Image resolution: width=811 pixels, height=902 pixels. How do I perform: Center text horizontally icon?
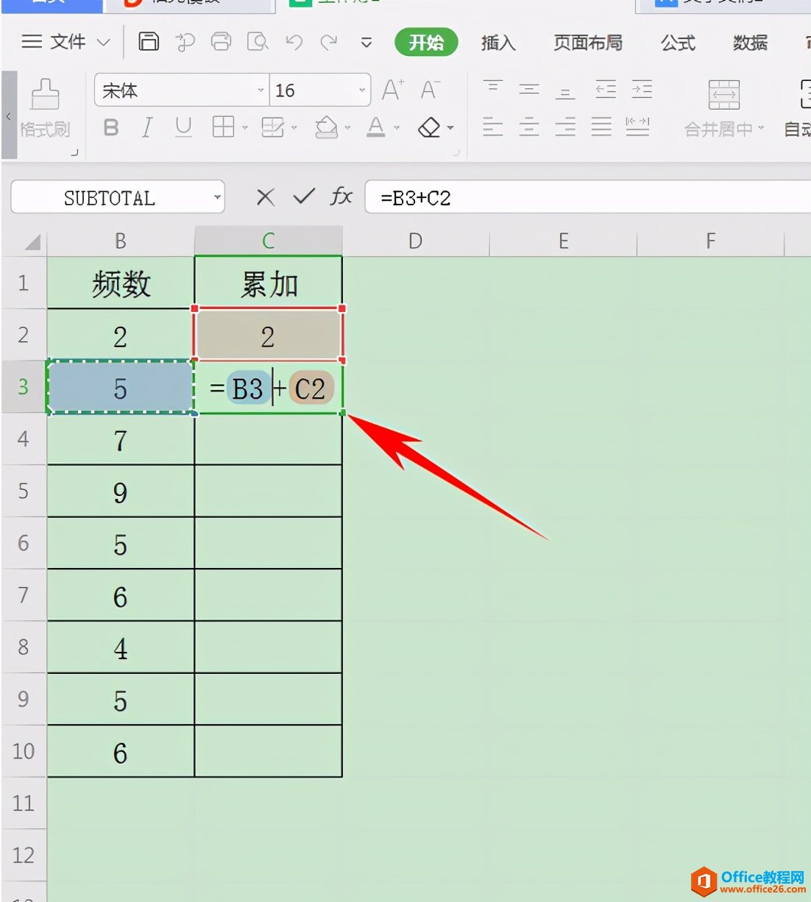coord(529,127)
